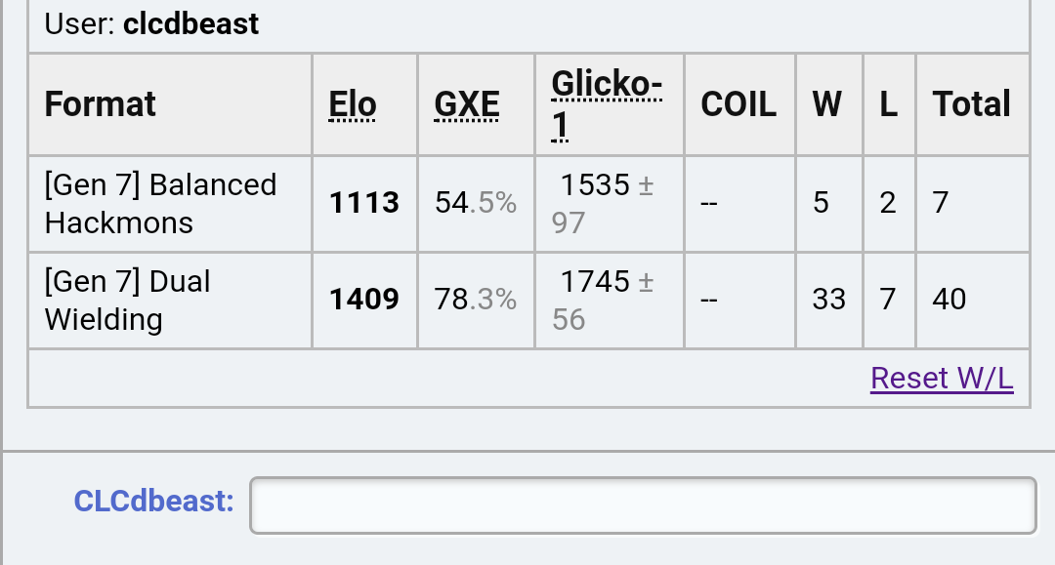Click the COIL column header

738,104
